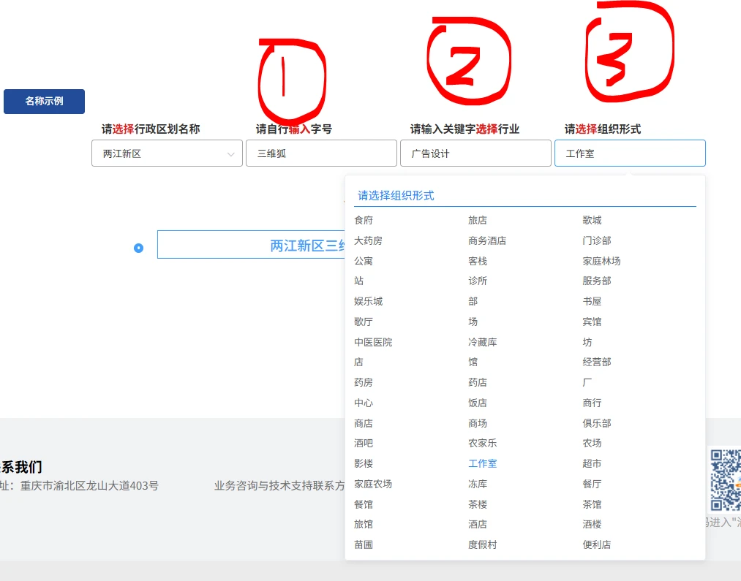The width and height of the screenshot is (741, 581).
Task: Select 工作室 in the dropdown list
Action: pyautogui.click(x=483, y=463)
